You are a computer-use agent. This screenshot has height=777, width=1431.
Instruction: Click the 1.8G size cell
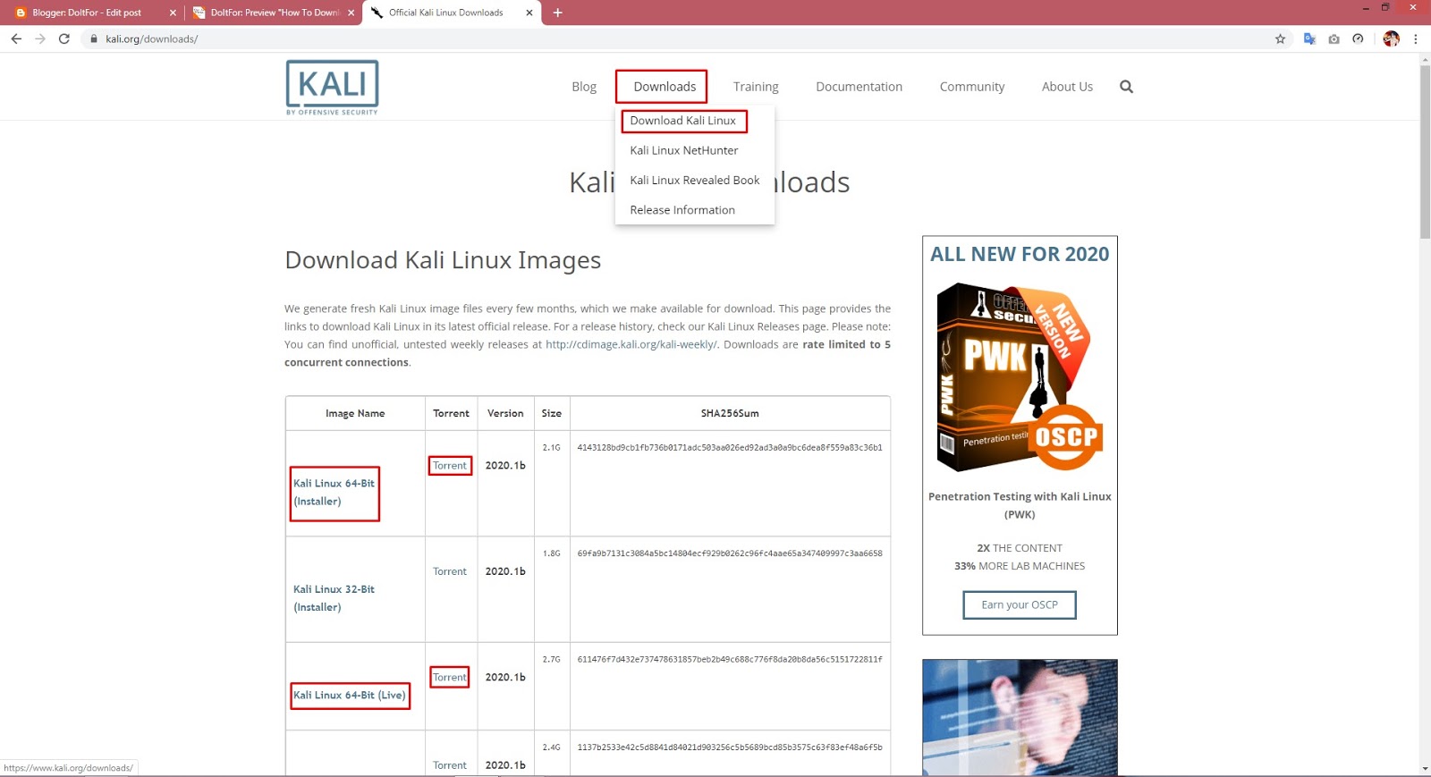(x=552, y=553)
